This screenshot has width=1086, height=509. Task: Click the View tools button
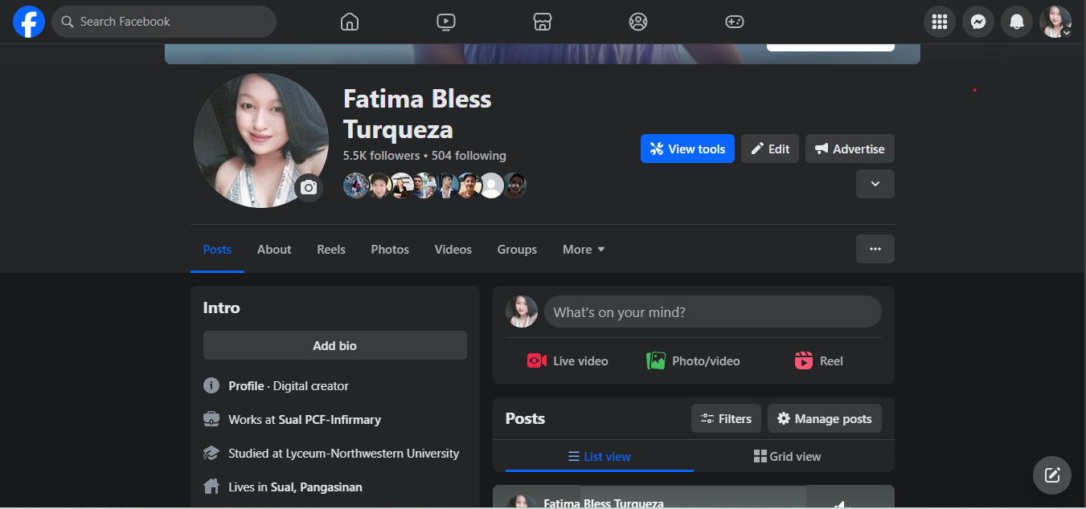coord(687,149)
